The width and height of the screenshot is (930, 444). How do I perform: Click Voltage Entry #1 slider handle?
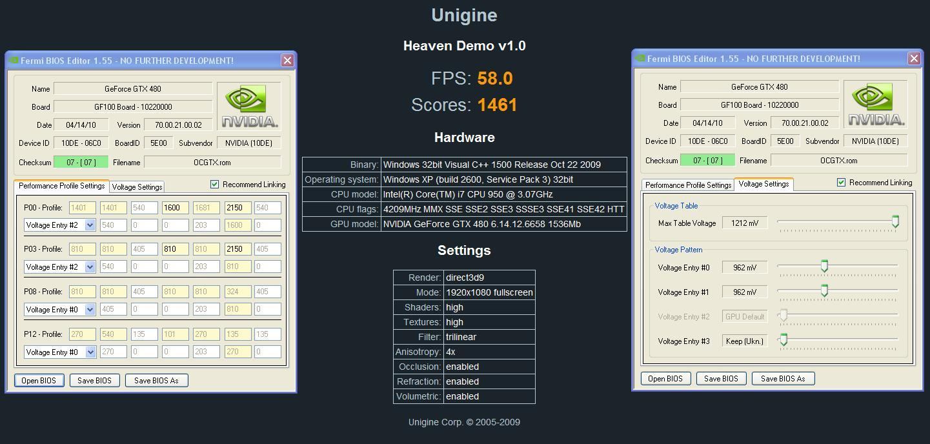[824, 290]
